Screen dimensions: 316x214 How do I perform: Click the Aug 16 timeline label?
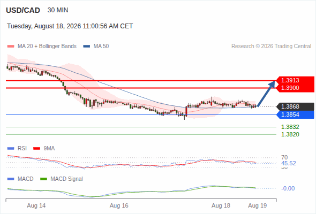119,205
